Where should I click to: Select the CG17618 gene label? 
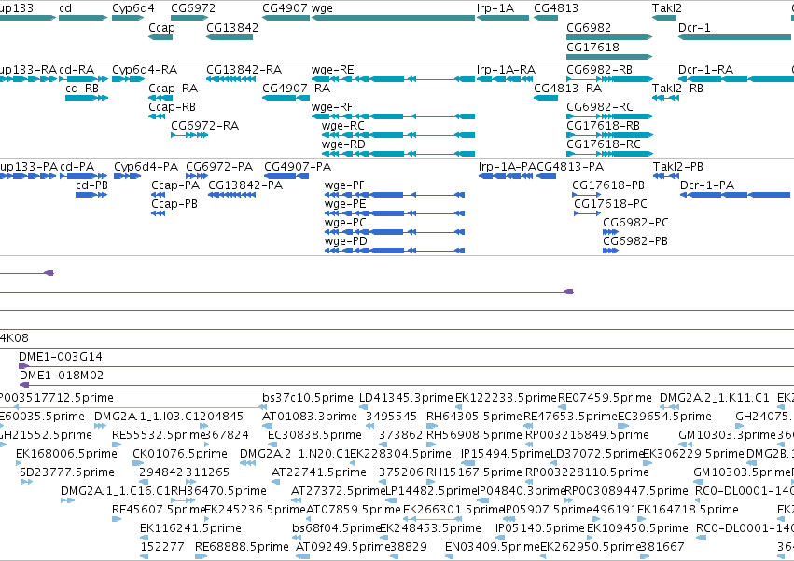[592, 47]
